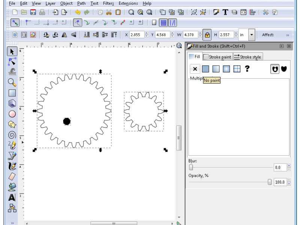Cut selection with scissors icon
The height and width of the screenshot is (225, 300).
pos(109,12)
